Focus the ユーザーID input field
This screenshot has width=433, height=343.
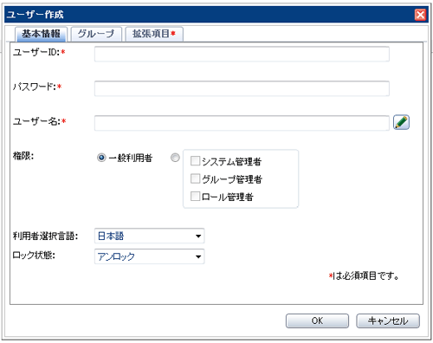242,54
